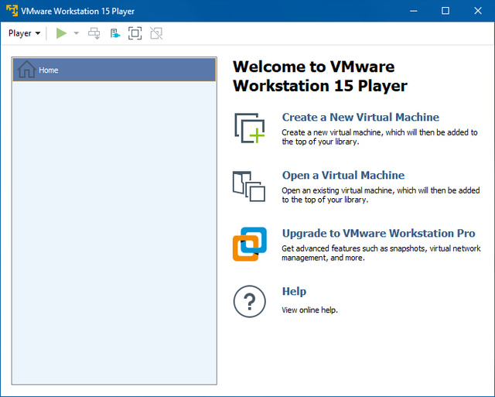Click the Send Ctrl+Alt+Del toolbar icon

pyautogui.click(x=94, y=33)
